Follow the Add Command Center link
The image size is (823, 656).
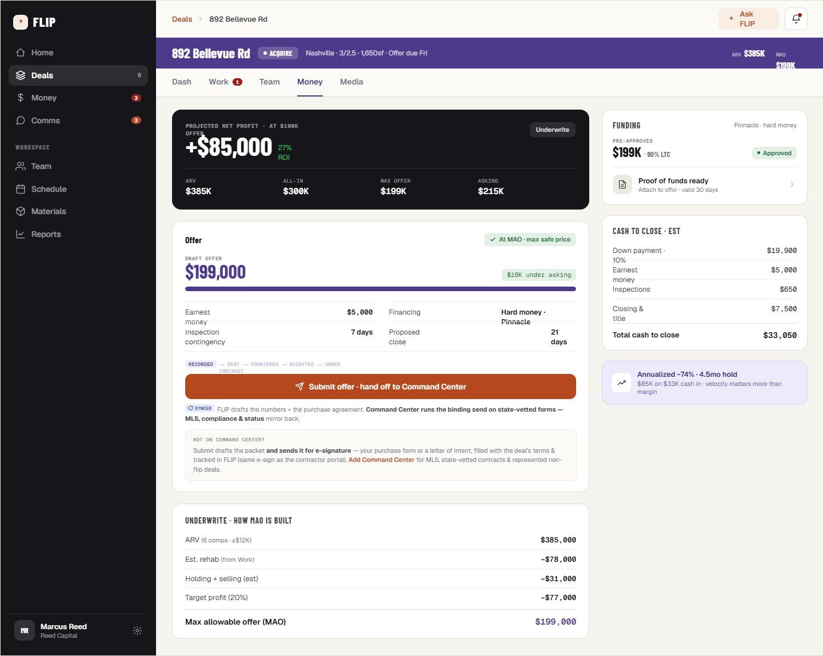(x=381, y=460)
